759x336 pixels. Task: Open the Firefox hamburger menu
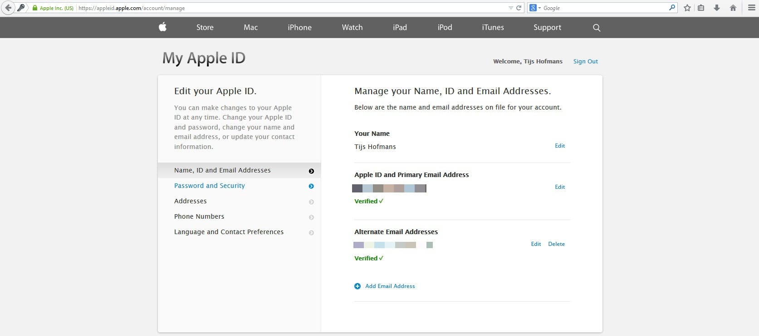point(751,8)
